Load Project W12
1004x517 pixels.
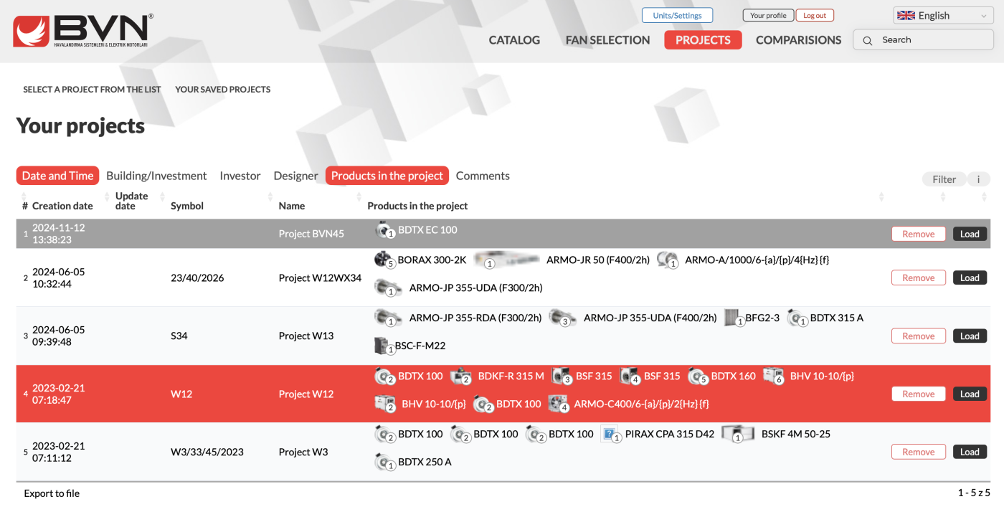point(970,394)
